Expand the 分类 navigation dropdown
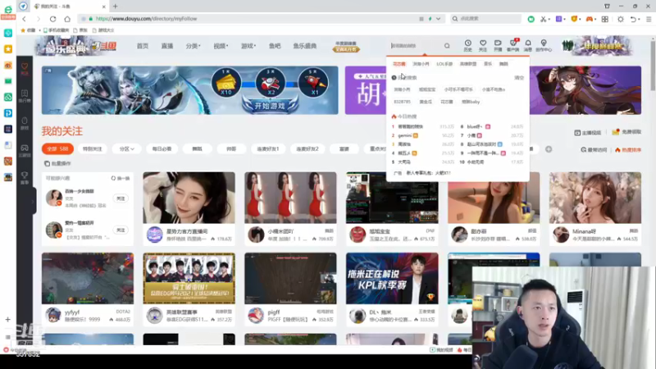The height and width of the screenshot is (369, 656). click(x=194, y=46)
